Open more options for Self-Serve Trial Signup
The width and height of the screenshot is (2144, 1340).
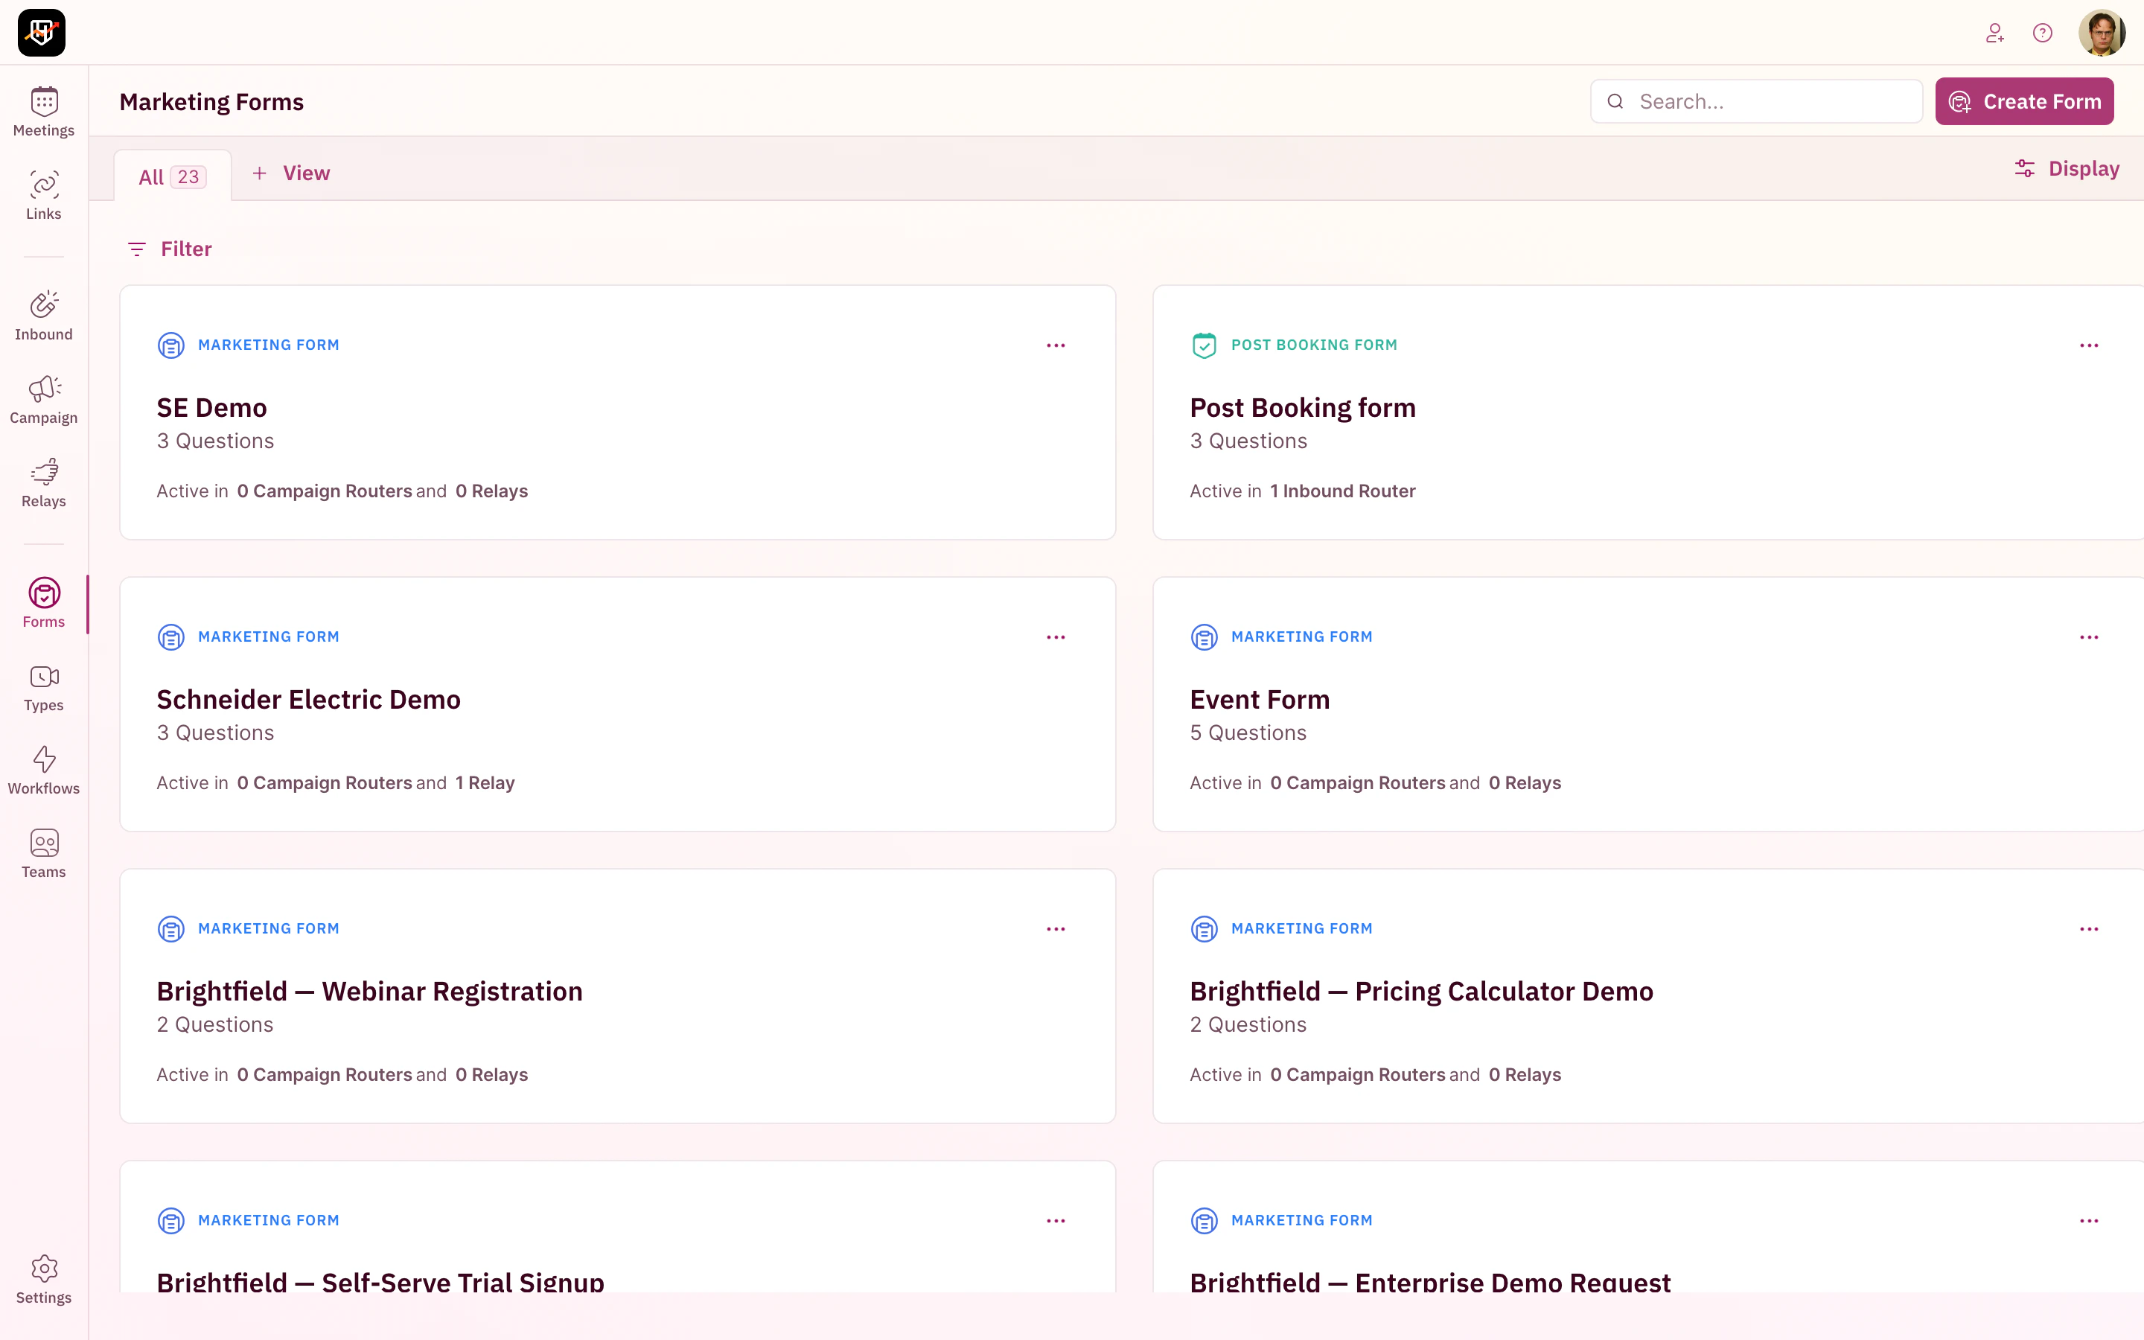click(1056, 1220)
